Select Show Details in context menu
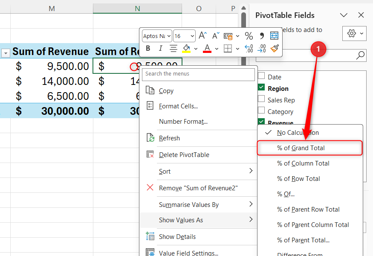Image resolution: width=373 pixels, height=256 pixels. pos(198,237)
